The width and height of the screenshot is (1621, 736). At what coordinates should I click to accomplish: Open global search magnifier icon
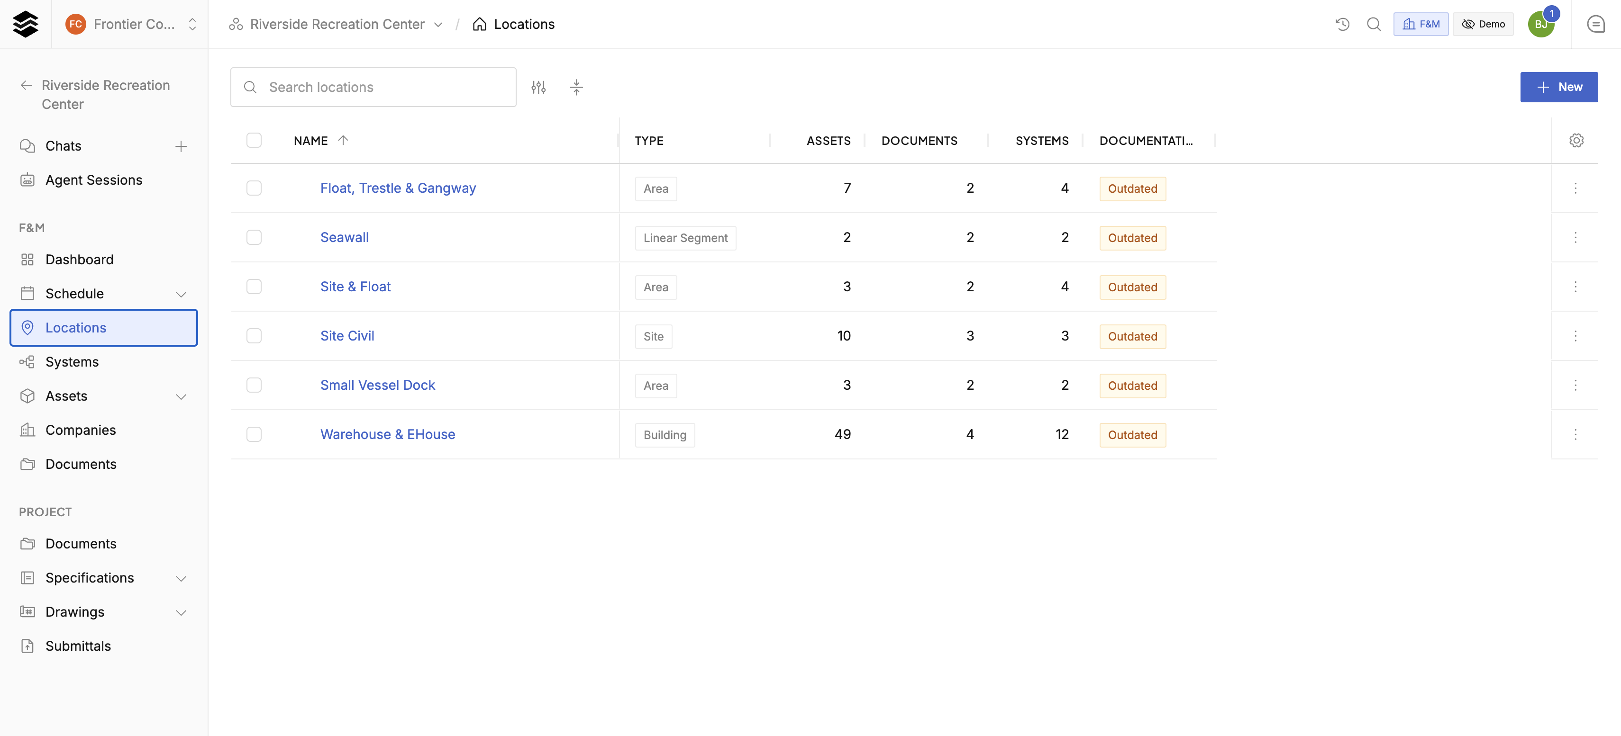1374,24
